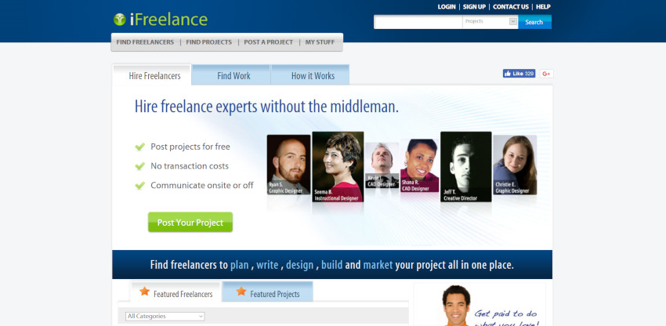
Task: Click the 'design' link in banner
Action: (299, 265)
